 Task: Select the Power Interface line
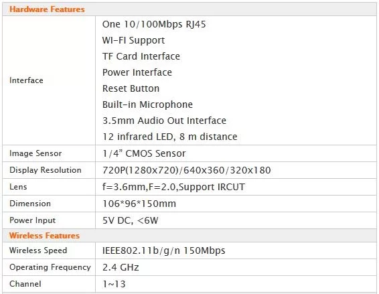(137, 72)
